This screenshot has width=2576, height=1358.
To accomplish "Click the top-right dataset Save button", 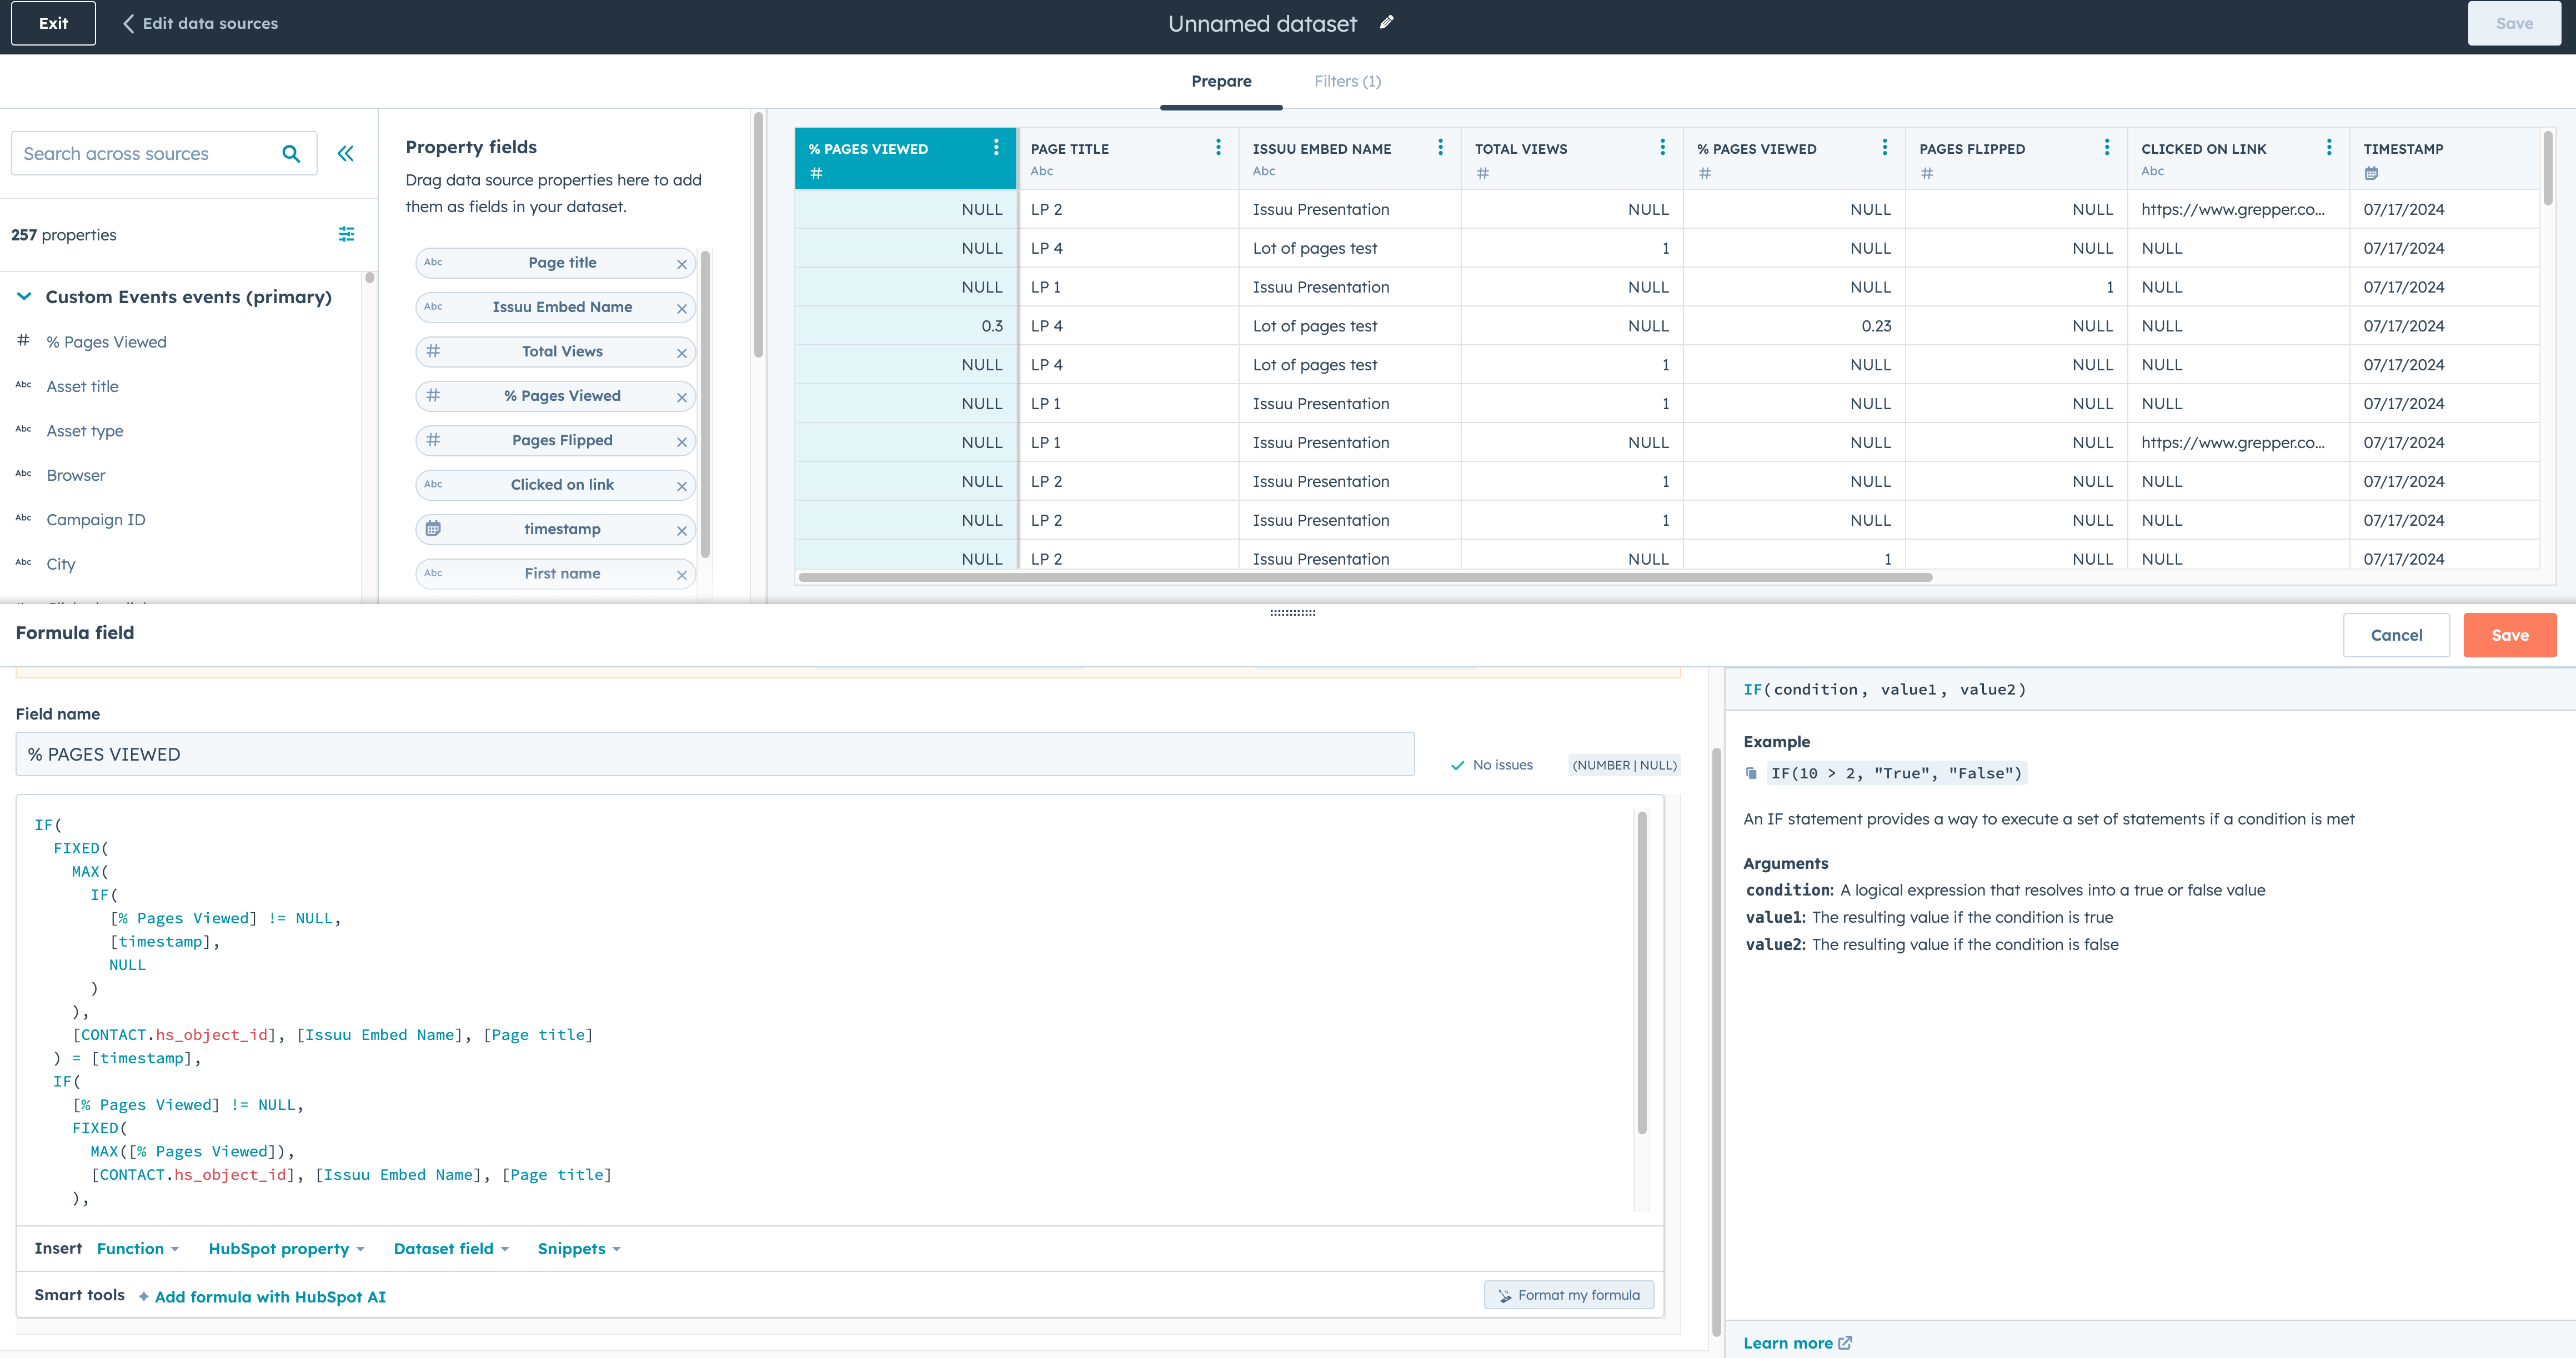I will coord(2514,23).
